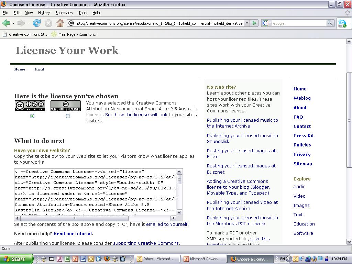Open the address bar URL dropdown
352x264 pixels.
pos(247,23)
